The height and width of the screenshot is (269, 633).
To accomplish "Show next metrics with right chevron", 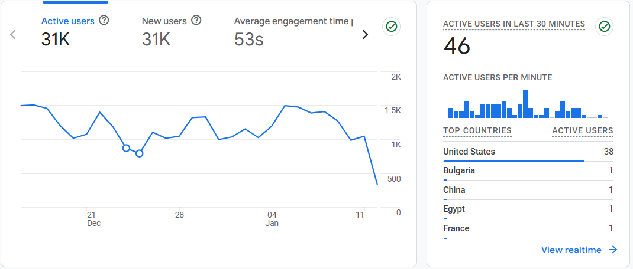I will [x=365, y=34].
